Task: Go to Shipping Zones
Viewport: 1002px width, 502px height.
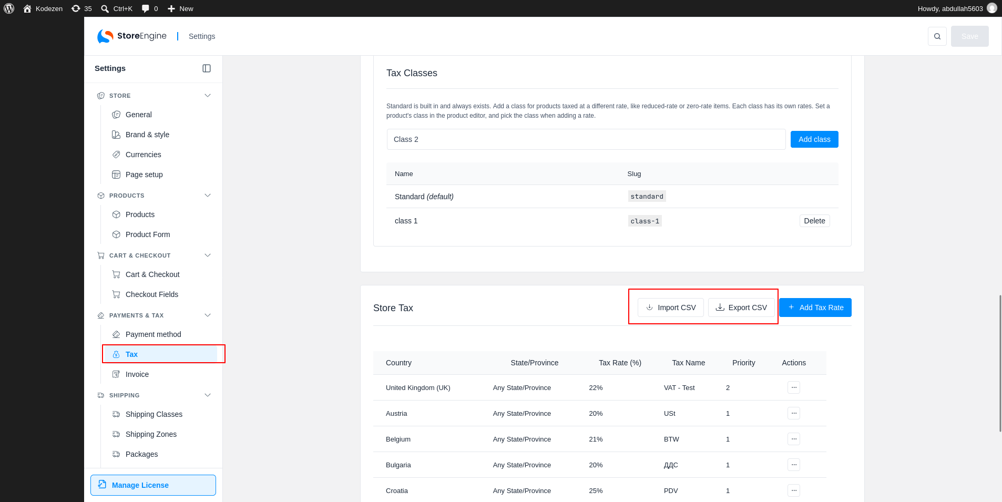Action: click(x=161, y=434)
